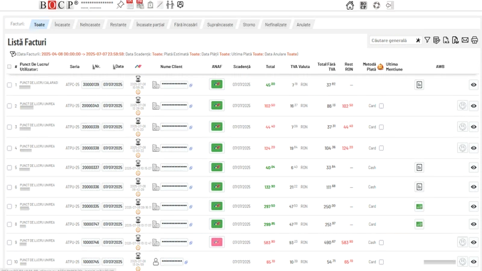Click the Căutare generală search field
482x271 pixels.
(392, 40)
